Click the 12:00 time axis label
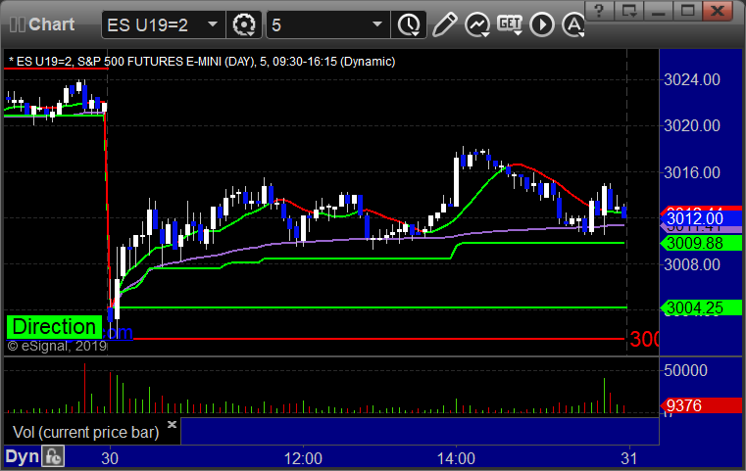Screen dimensions: 746x471 pyautogui.click(x=303, y=458)
